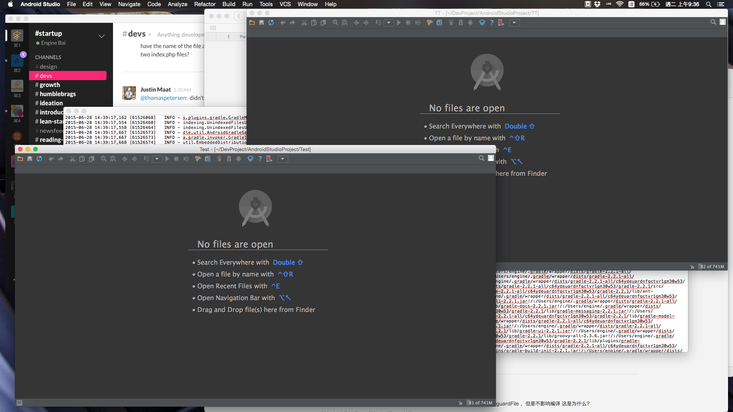Viewport: 733px width, 412px height.
Task: Open run configuration dropdown in Test toolbar
Action: point(157,159)
